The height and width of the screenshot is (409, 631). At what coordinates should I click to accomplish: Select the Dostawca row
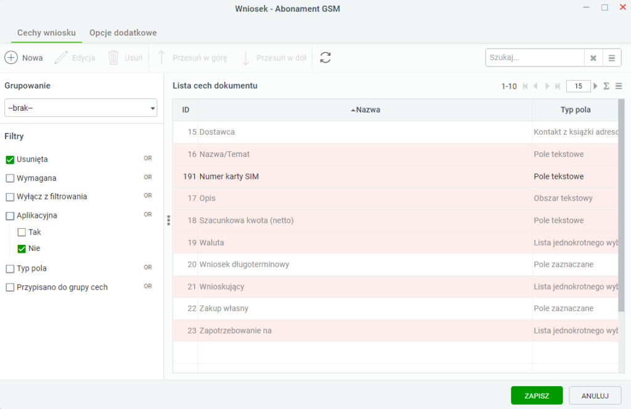[396, 132]
